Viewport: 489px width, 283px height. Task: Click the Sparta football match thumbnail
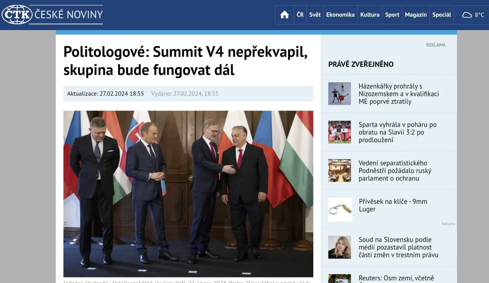click(x=340, y=132)
